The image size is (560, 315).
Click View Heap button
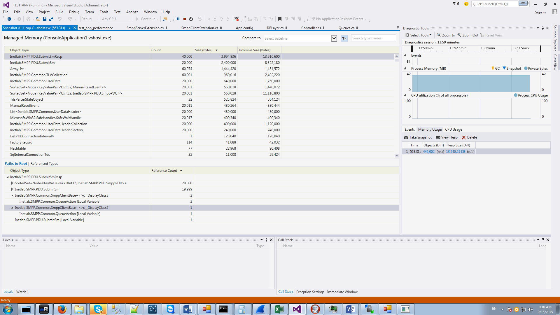pyautogui.click(x=447, y=137)
